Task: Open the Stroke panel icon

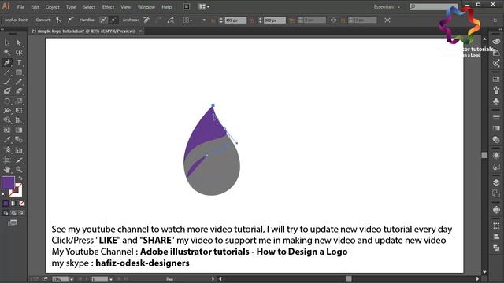Action: pos(496,117)
